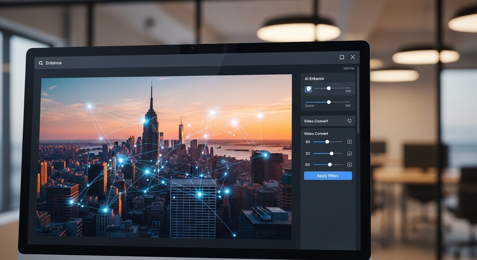The width and height of the screenshot is (477, 260).
Task: Click the handle on the 20 slider
Action: pos(331,153)
